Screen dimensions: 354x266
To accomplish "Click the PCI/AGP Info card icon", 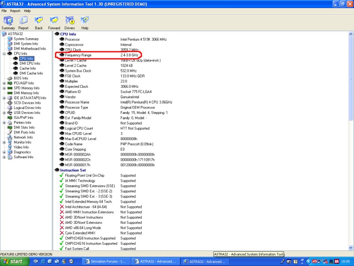I will click(x=10, y=83).
